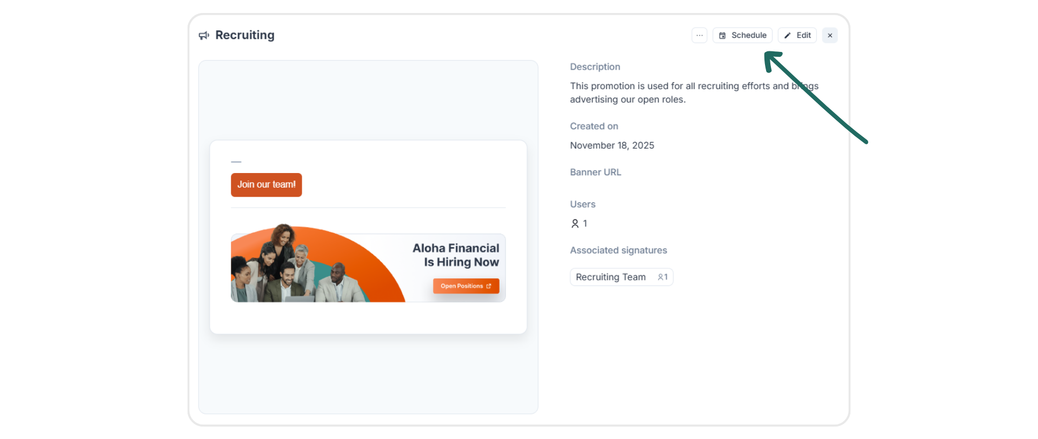Click the pencil icon next to Edit

pyautogui.click(x=788, y=35)
